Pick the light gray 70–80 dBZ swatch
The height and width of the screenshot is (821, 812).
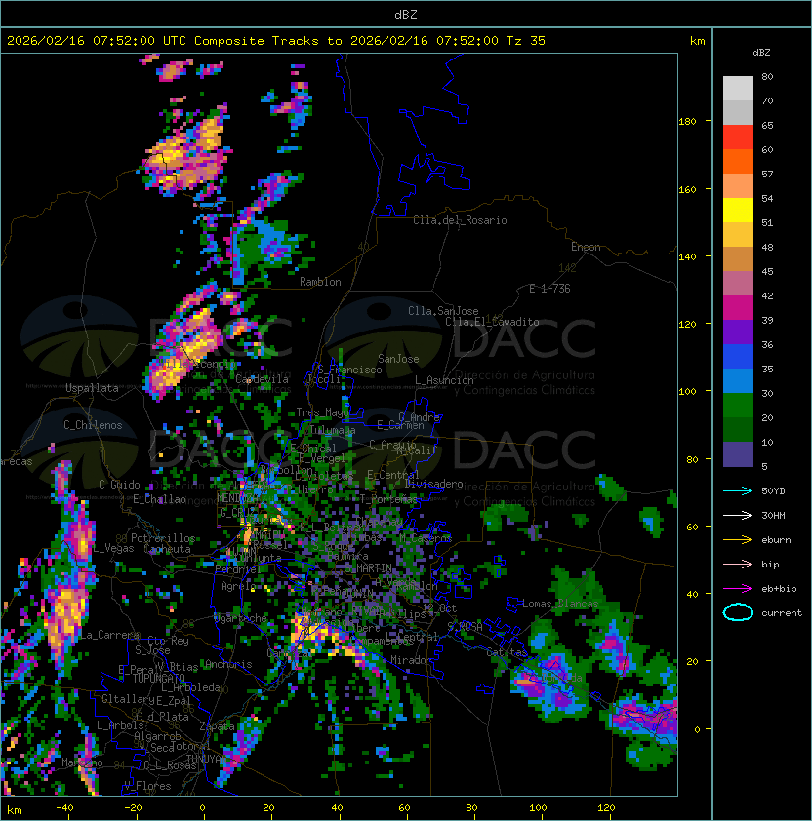pos(738,88)
